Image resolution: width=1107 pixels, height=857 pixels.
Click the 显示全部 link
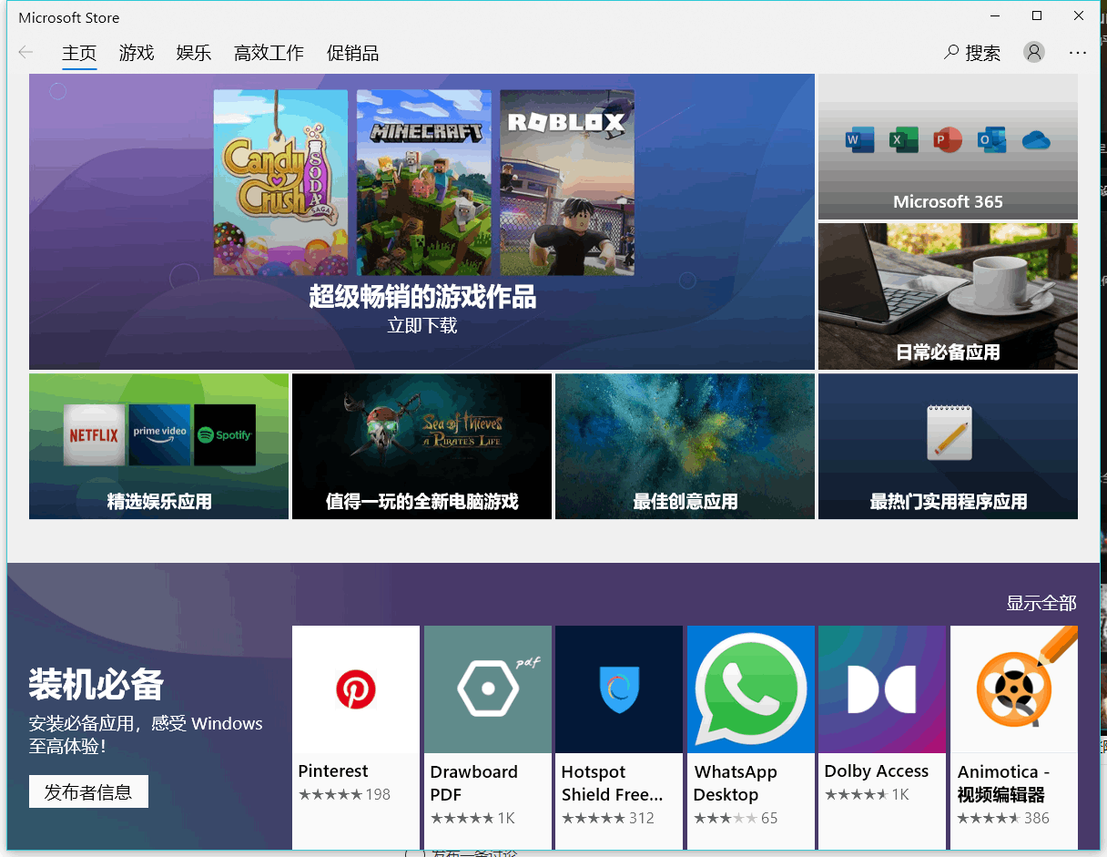tap(1041, 603)
